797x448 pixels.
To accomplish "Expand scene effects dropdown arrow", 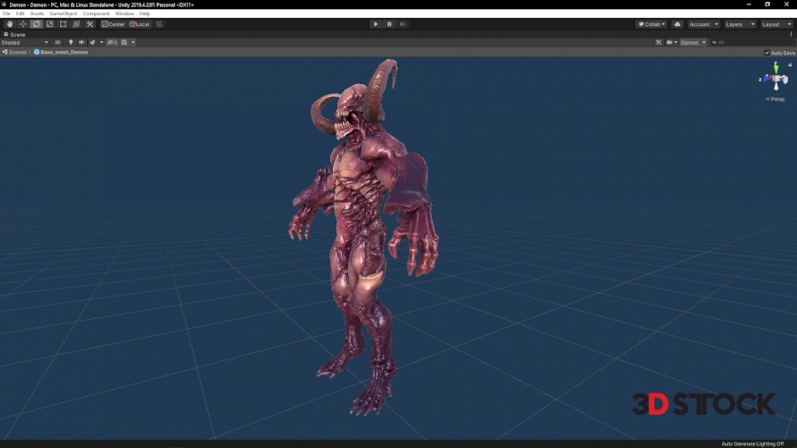I will (101, 42).
